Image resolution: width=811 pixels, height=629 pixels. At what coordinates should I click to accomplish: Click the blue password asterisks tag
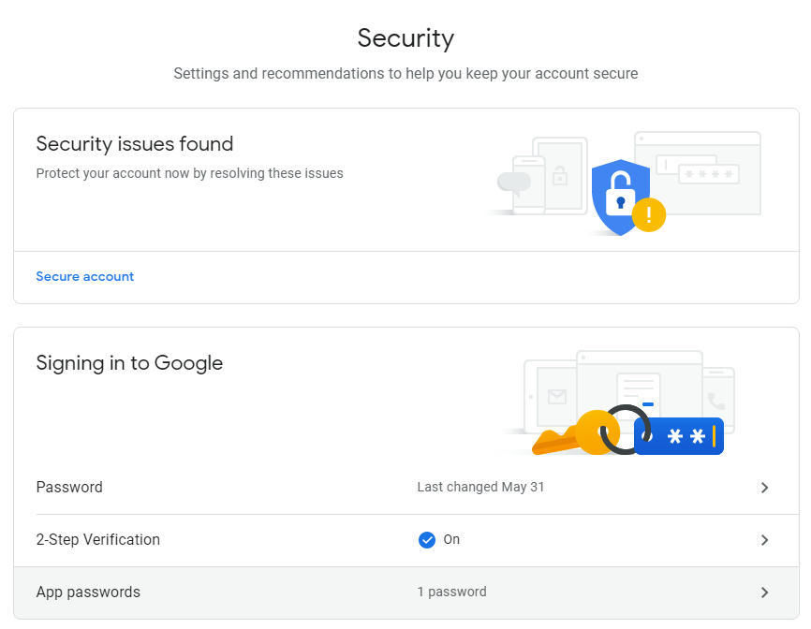(x=679, y=436)
